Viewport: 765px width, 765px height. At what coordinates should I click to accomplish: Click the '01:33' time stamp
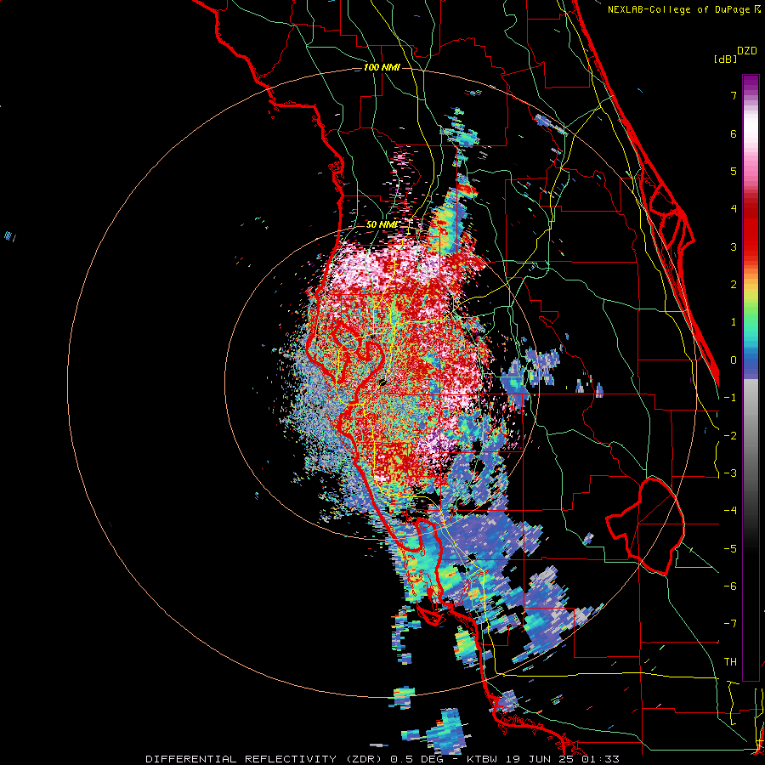[601, 759]
